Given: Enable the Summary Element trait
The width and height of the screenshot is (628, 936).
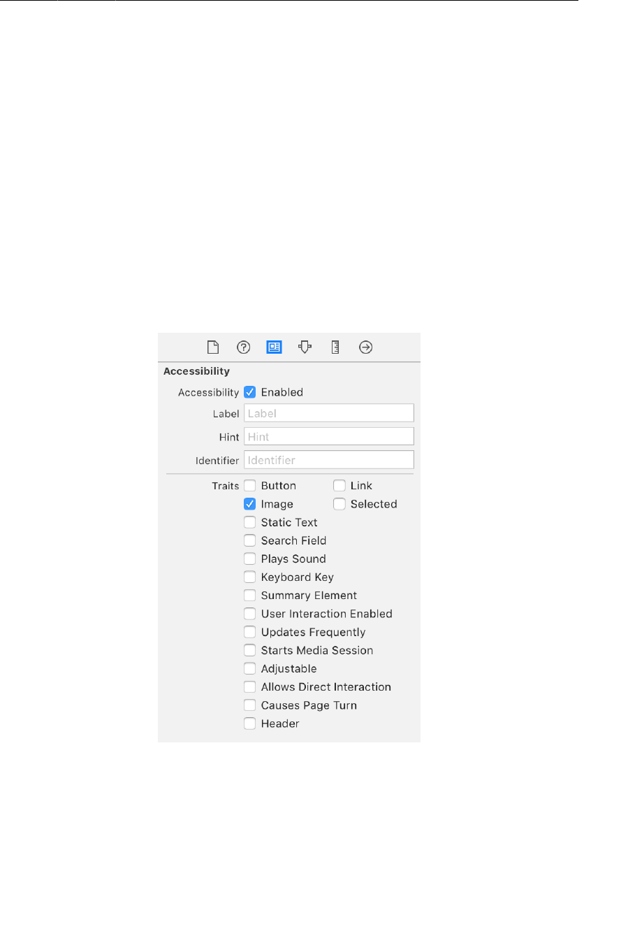Looking at the screenshot, I should point(250,596).
